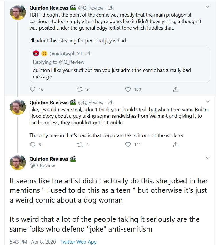
Task: Open the Twitter Web App link
Action: [x=78, y=242]
